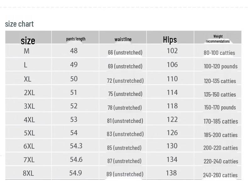Click pants length value 54.3
The width and height of the screenshot is (248, 186).
click(x=76, y=146)
